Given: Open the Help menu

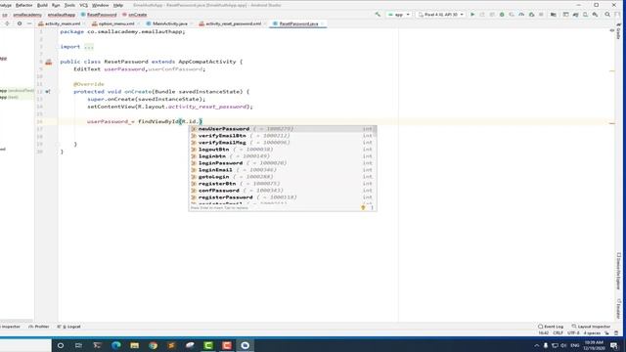Looking at the screenshot, I should point(117,5).
